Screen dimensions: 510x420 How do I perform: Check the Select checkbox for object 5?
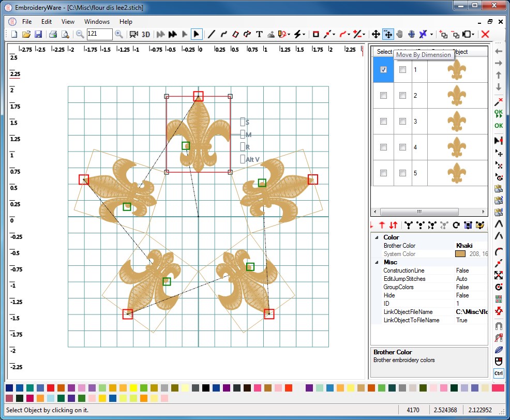click(x=383, y=173)
